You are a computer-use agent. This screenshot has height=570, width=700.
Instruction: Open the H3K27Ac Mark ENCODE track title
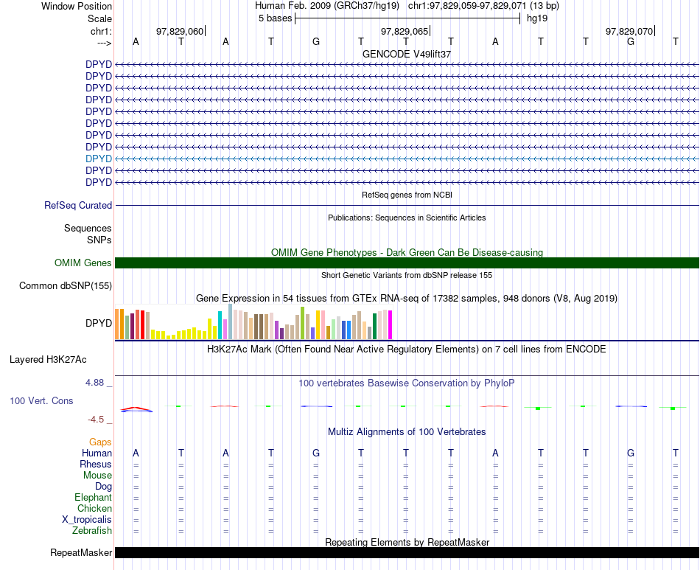[x=407, y=350]
